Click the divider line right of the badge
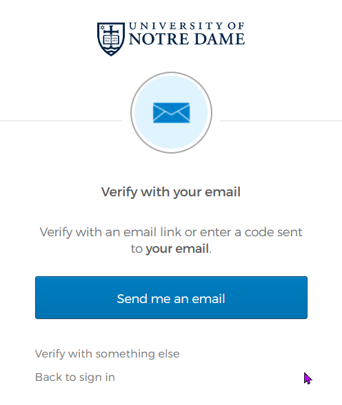The height and width of the screenshot is (405, 342). point(281,121)
